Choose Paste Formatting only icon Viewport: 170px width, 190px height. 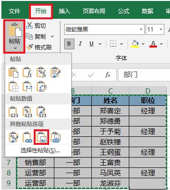[x=13, y=137]
